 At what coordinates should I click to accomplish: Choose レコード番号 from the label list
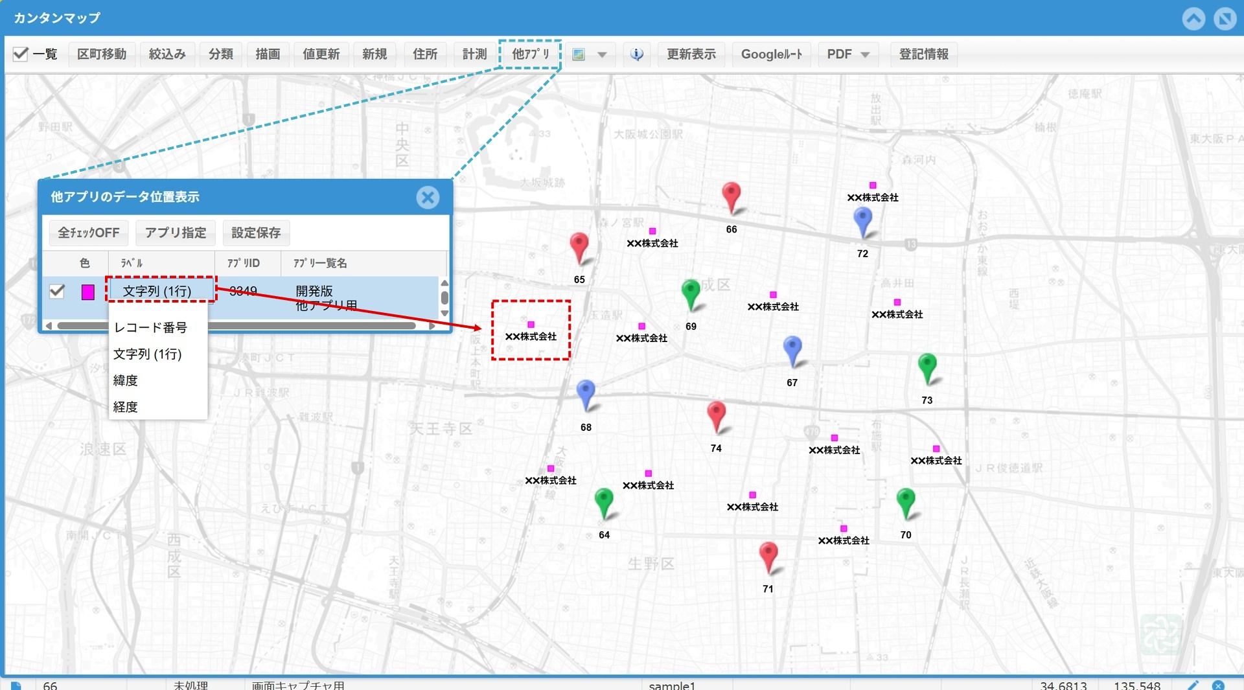click(x=150, y=328)
